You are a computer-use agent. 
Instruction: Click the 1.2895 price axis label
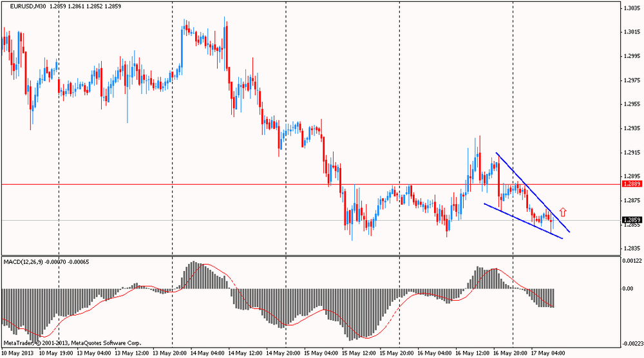[x=632, y=176]
